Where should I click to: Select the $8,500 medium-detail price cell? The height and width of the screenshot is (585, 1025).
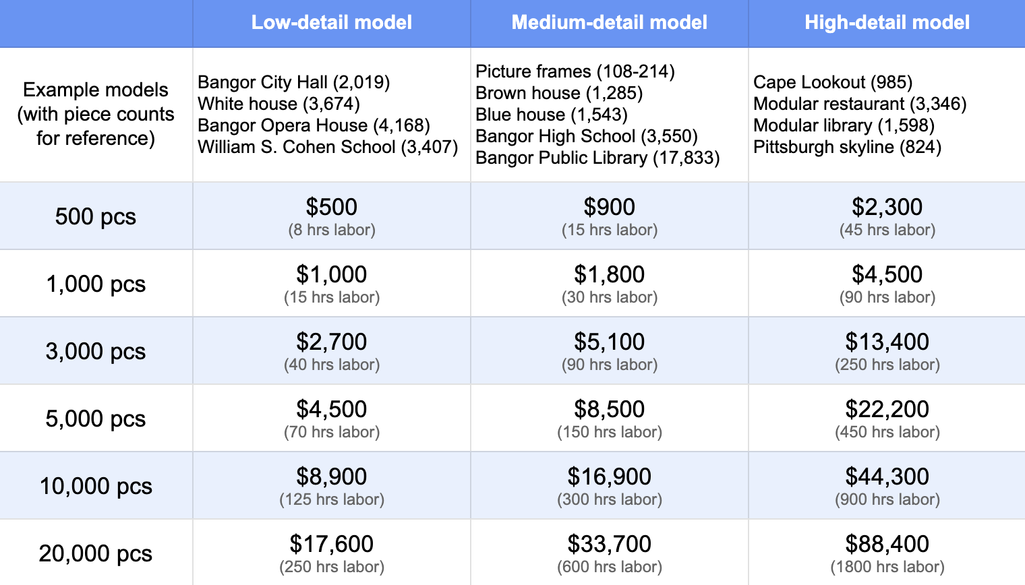610,419
